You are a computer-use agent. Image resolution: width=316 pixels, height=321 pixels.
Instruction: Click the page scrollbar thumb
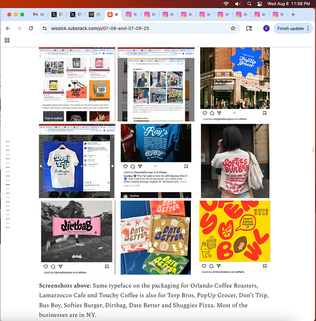click(313, 150)
